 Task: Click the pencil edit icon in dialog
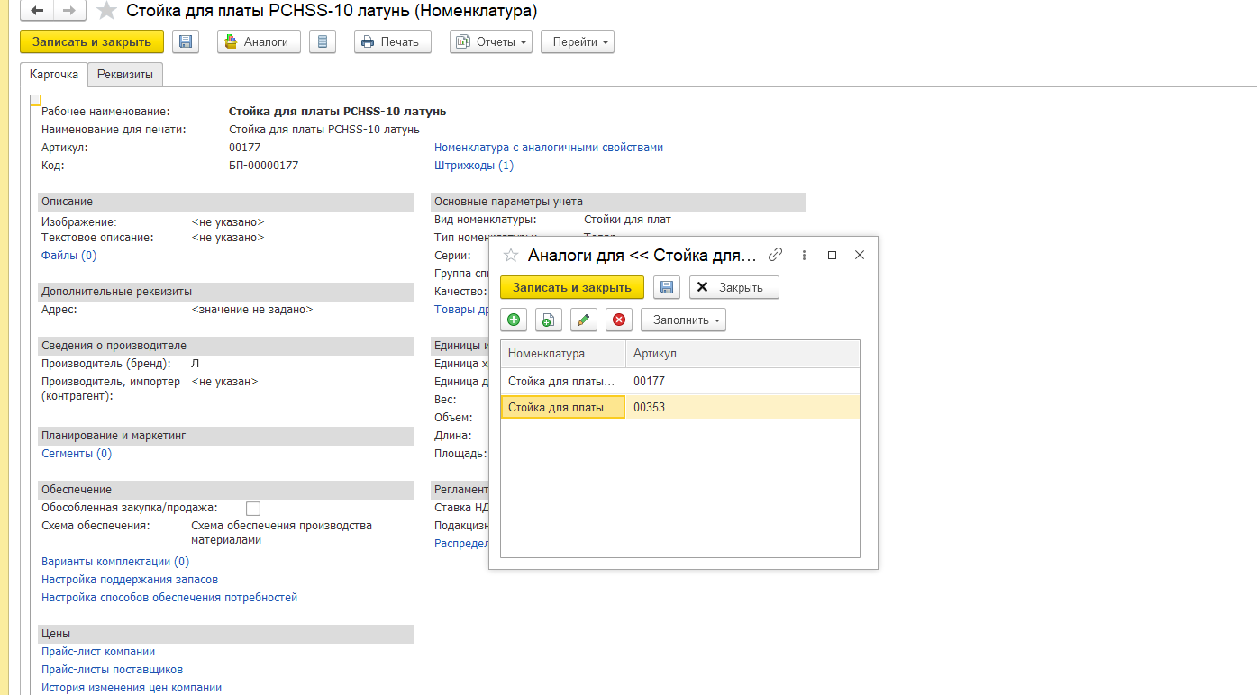[x=584, y=320]
